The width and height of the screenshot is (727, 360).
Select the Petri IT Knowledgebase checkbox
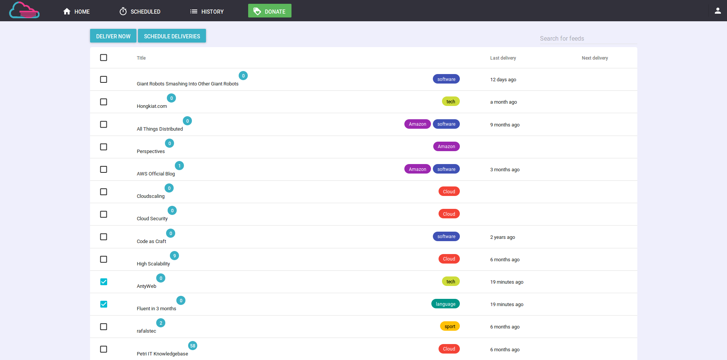[x=103, y=349]
